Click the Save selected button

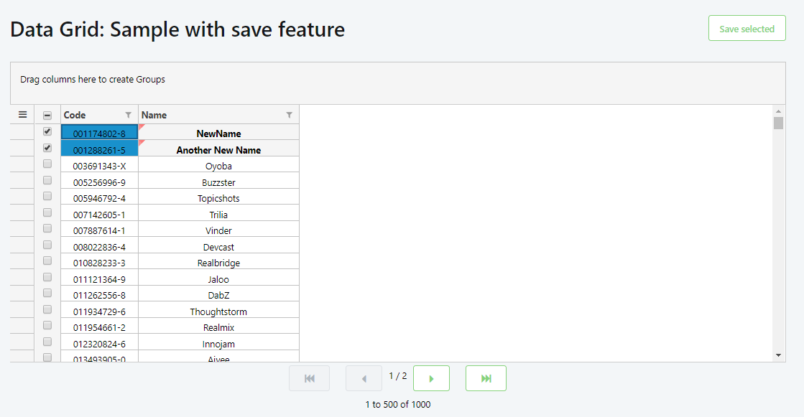point(747,28)
